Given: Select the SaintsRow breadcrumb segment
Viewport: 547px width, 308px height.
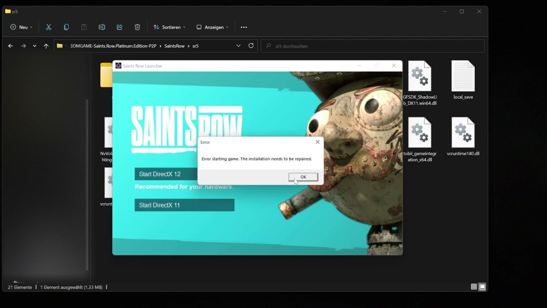Looking at the screenshot, I should click(174, 46).
